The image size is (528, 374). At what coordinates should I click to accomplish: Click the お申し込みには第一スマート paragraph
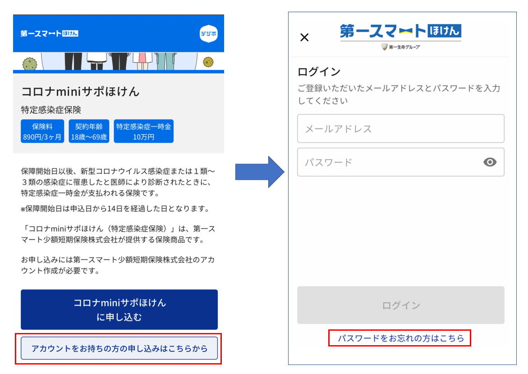tap(118, 265)
